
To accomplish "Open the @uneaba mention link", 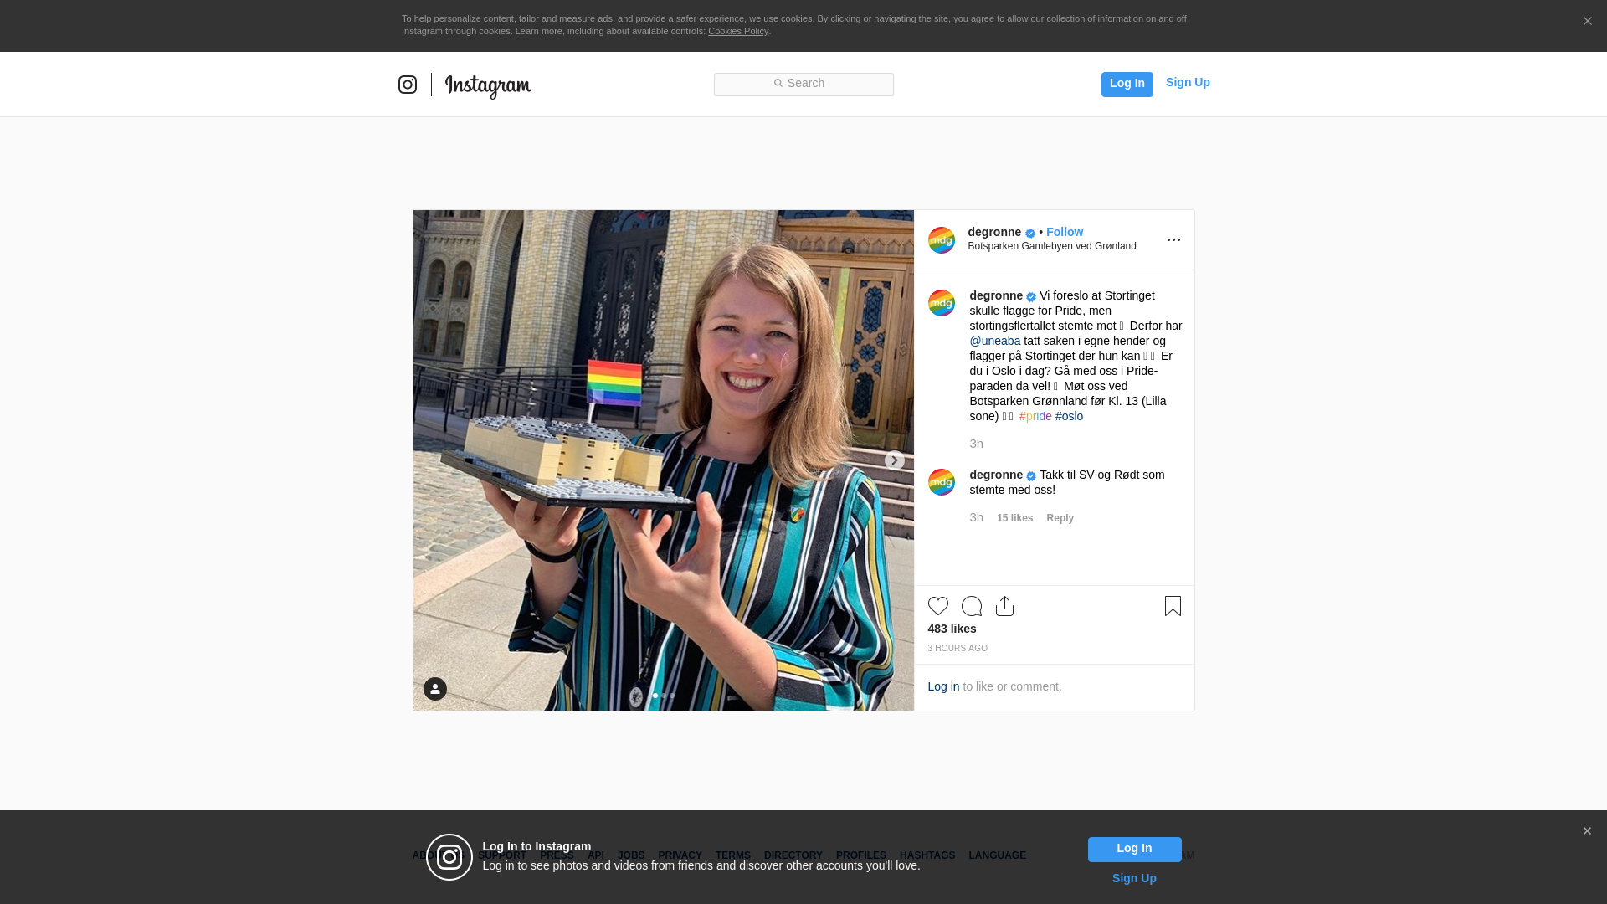I will [x=995, y=341].
